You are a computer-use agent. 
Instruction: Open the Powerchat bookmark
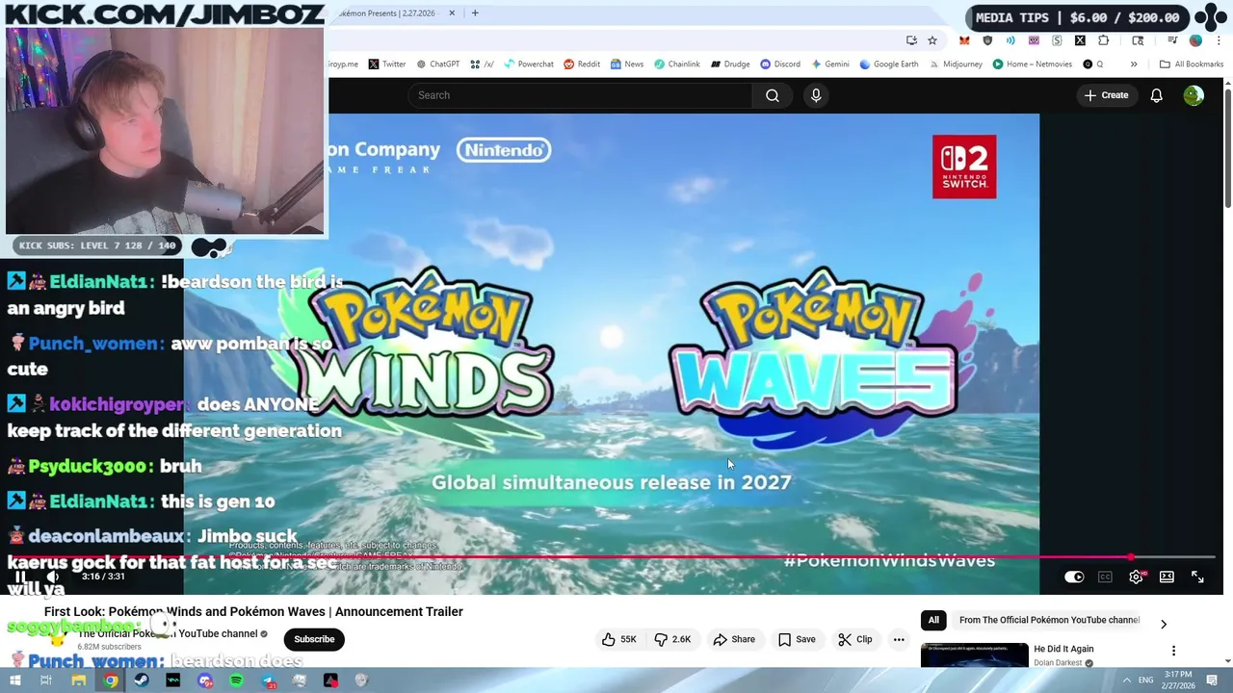529,64
